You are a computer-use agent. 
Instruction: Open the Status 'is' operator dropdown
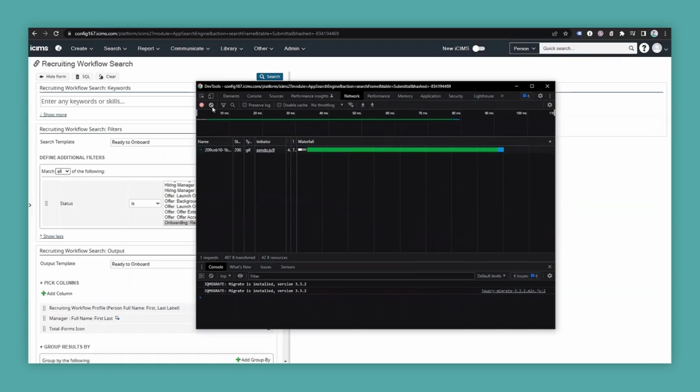click(x=145, y=203)
